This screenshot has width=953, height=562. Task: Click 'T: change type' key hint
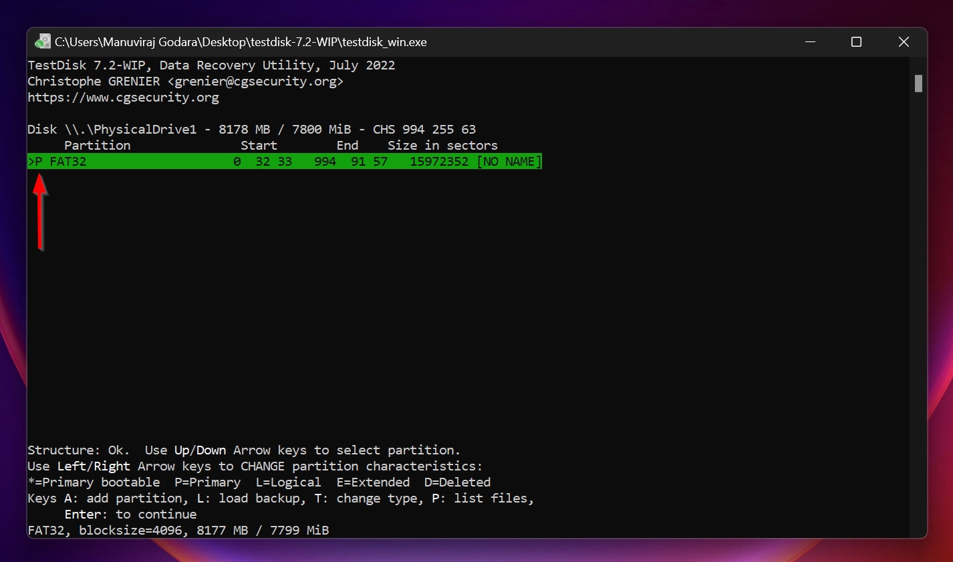pyautogui.click(x=369, y=498)
